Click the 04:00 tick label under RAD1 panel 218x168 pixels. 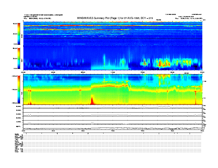(x=53, y=72)
